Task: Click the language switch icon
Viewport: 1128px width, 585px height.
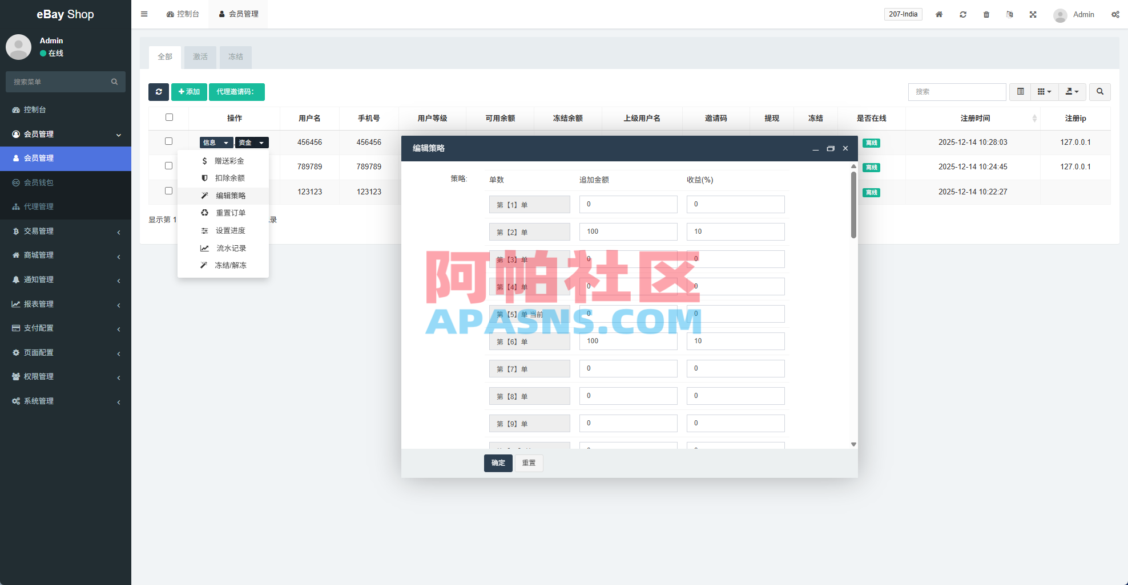Action: (x=1010, y=14)
